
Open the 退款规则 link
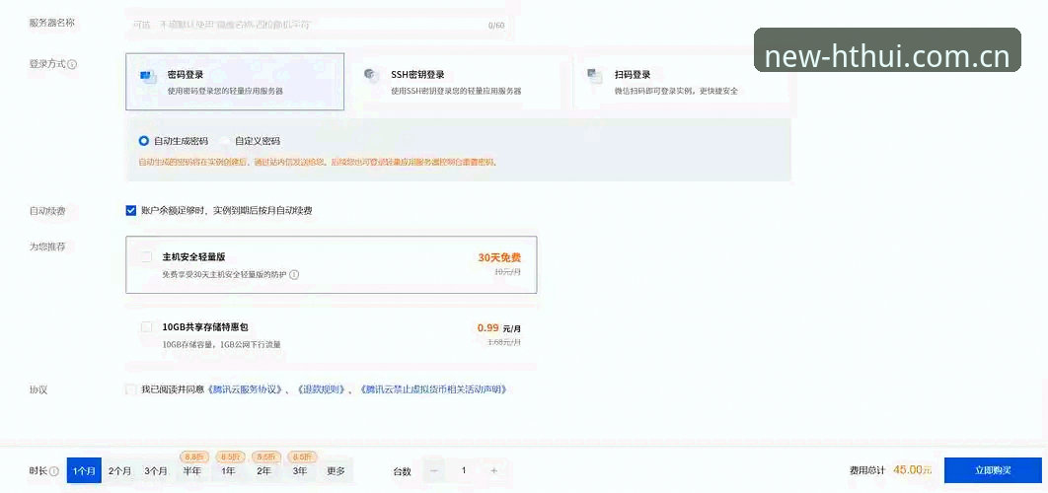click(320, 389)
